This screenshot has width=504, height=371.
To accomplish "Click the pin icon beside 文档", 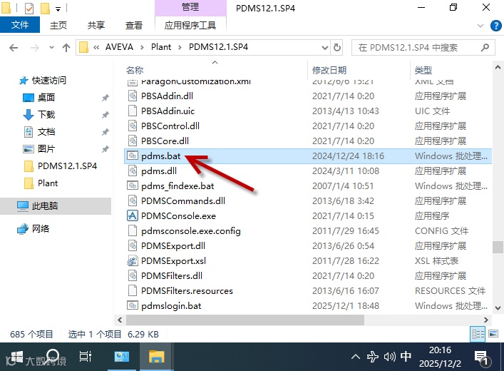I will tap(105, 132).
